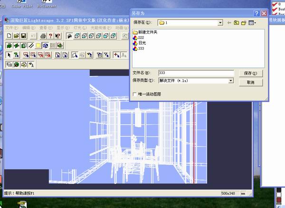
Task: Click the Up One Level folder icon in dialog
Action: coord(236,23)
